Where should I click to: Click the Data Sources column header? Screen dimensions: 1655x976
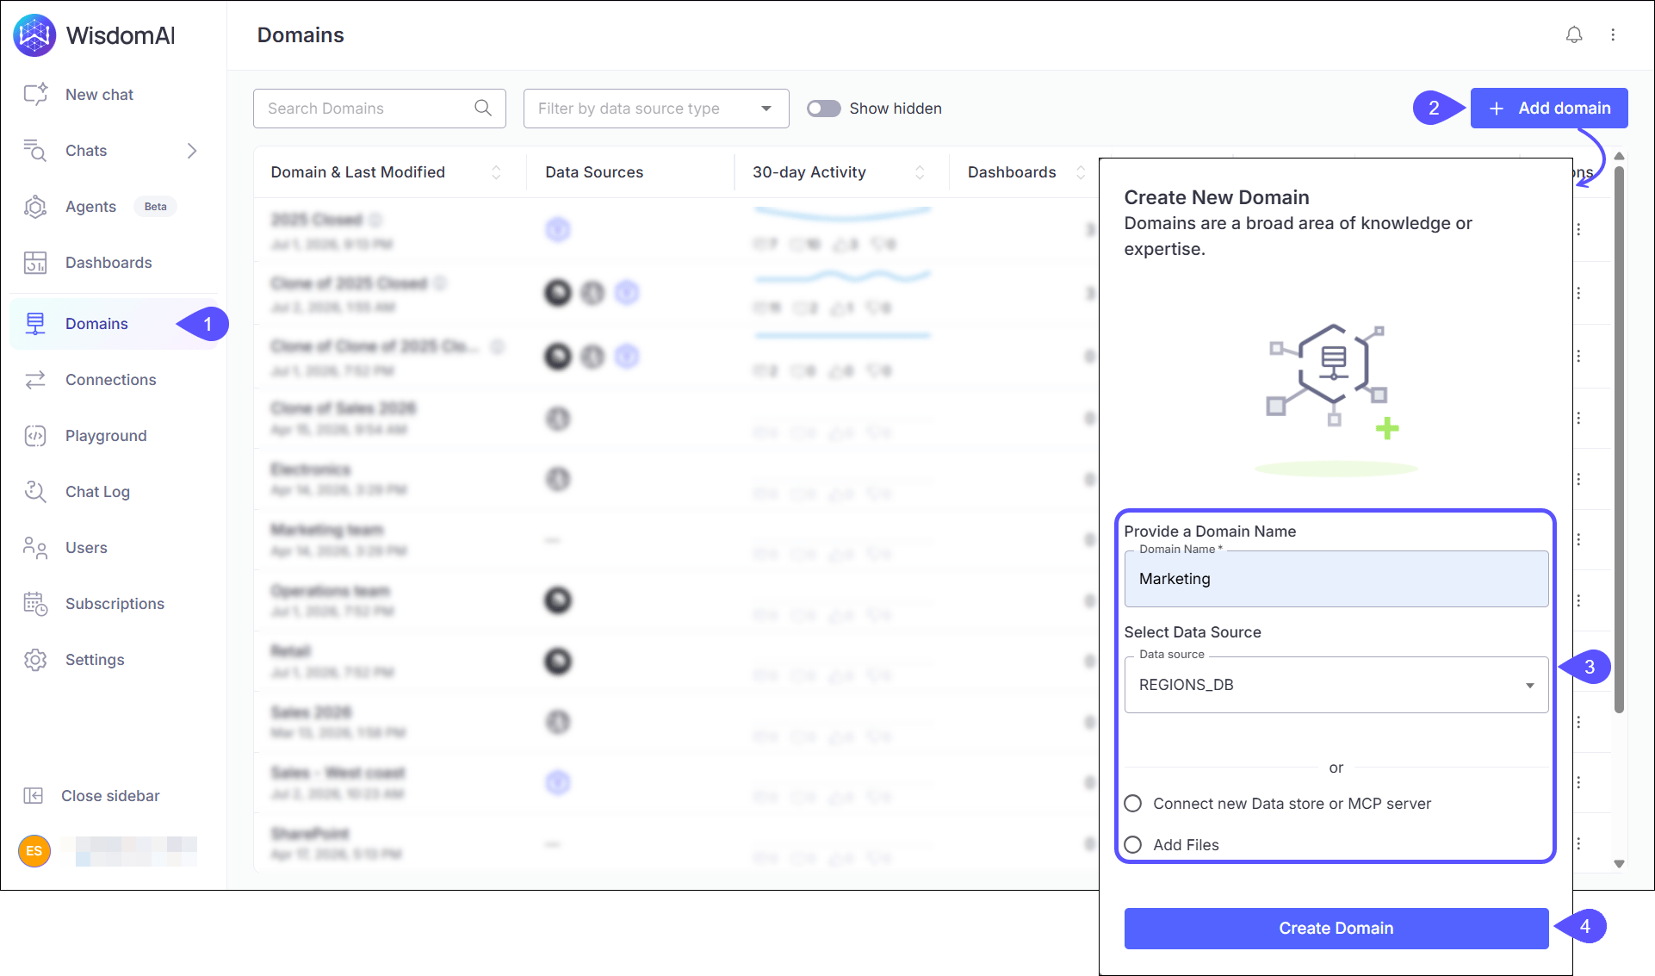tap(594, 172)
